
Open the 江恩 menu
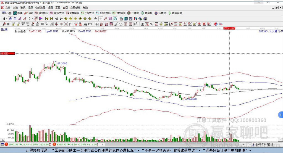[30, 7]
